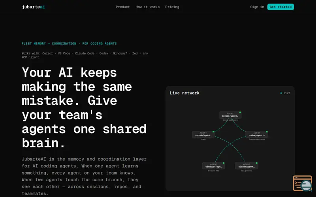The height and width of the screenshot is (197, 316).
Task: Open the Pricing page
Action: click(x=172, y=7)
